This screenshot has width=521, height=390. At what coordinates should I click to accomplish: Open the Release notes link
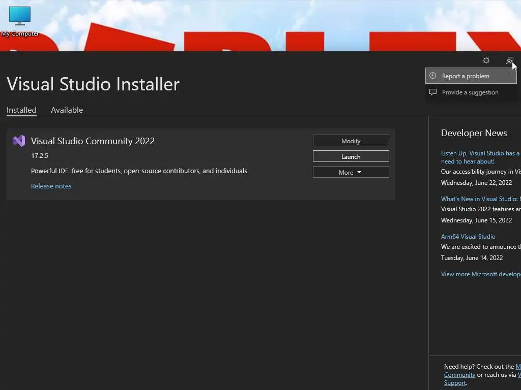point(51,186)
